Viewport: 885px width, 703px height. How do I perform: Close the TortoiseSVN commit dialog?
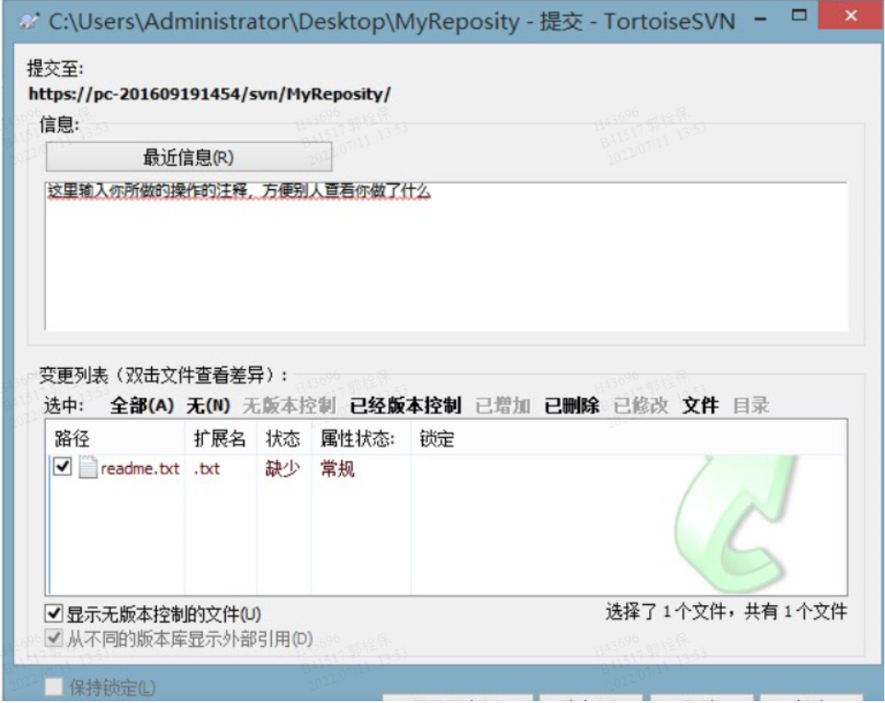851,16
